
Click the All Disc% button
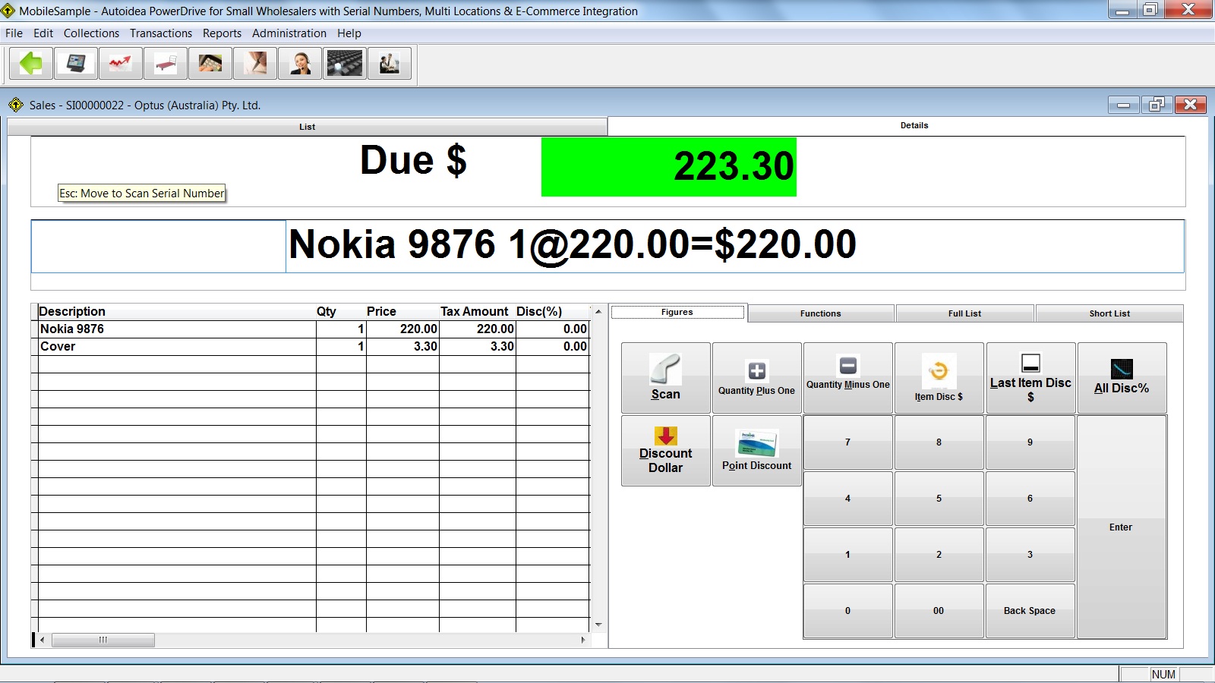1121,378
